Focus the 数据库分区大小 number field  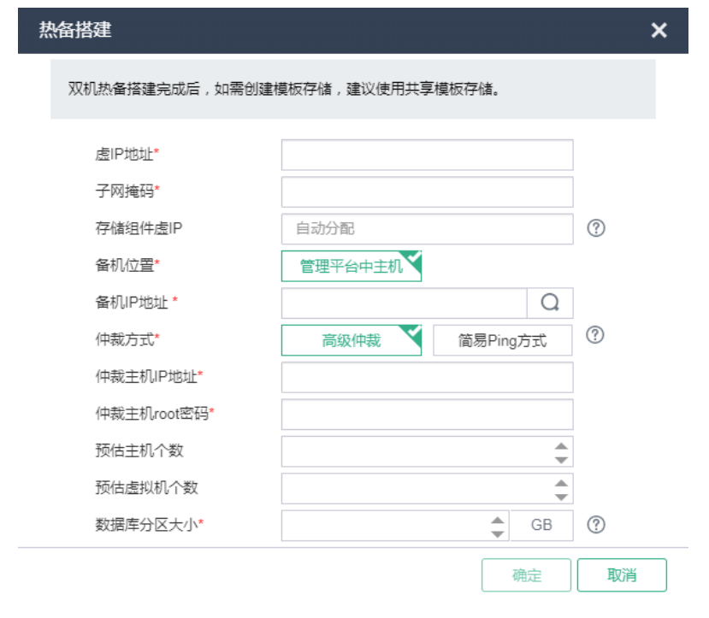click(x=395, y=526)
